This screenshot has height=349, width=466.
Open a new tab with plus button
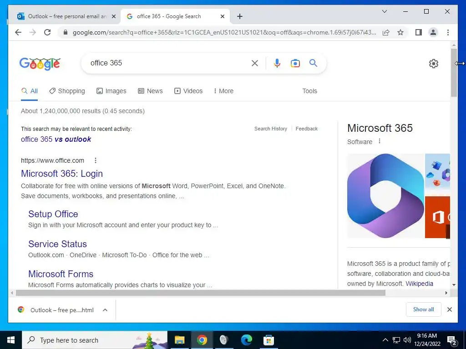click(239, 16)
